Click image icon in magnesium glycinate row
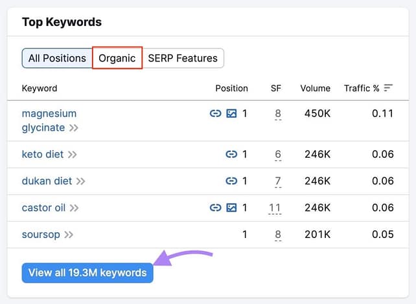 (x=231, y=114)
